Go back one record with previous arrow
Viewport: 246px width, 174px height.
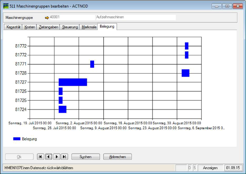point(48,157)
